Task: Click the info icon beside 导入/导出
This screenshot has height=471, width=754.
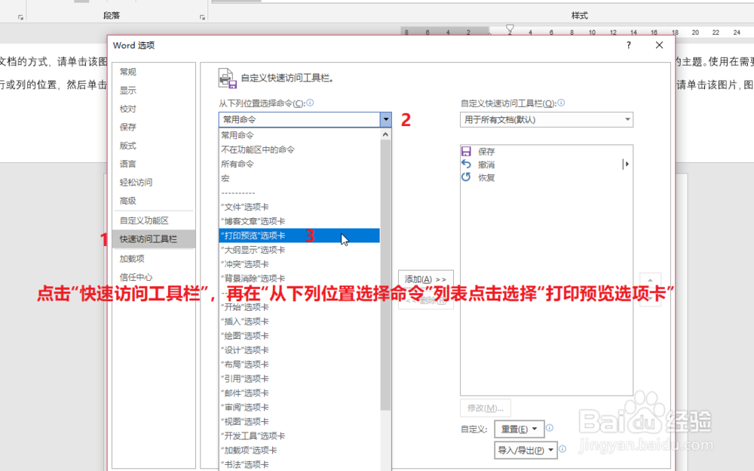Action: [562, 449]
